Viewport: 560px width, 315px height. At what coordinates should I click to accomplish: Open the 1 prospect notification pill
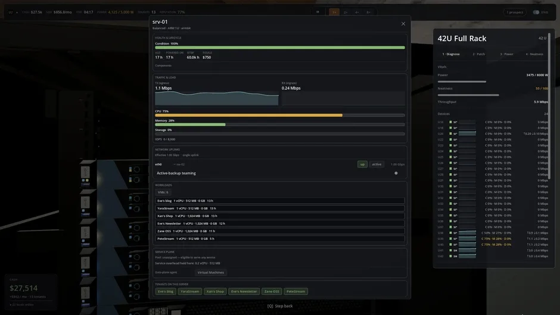515,12
